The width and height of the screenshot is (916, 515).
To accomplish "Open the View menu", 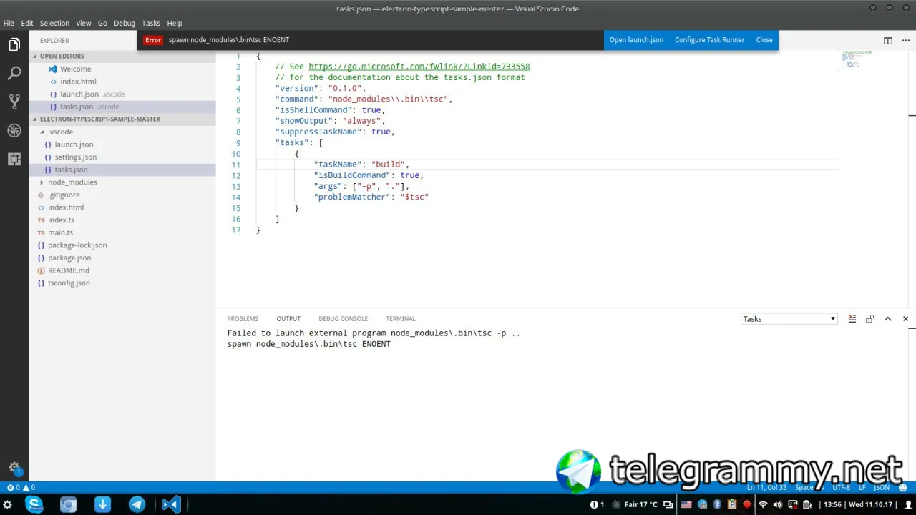I will coord(83,23).
